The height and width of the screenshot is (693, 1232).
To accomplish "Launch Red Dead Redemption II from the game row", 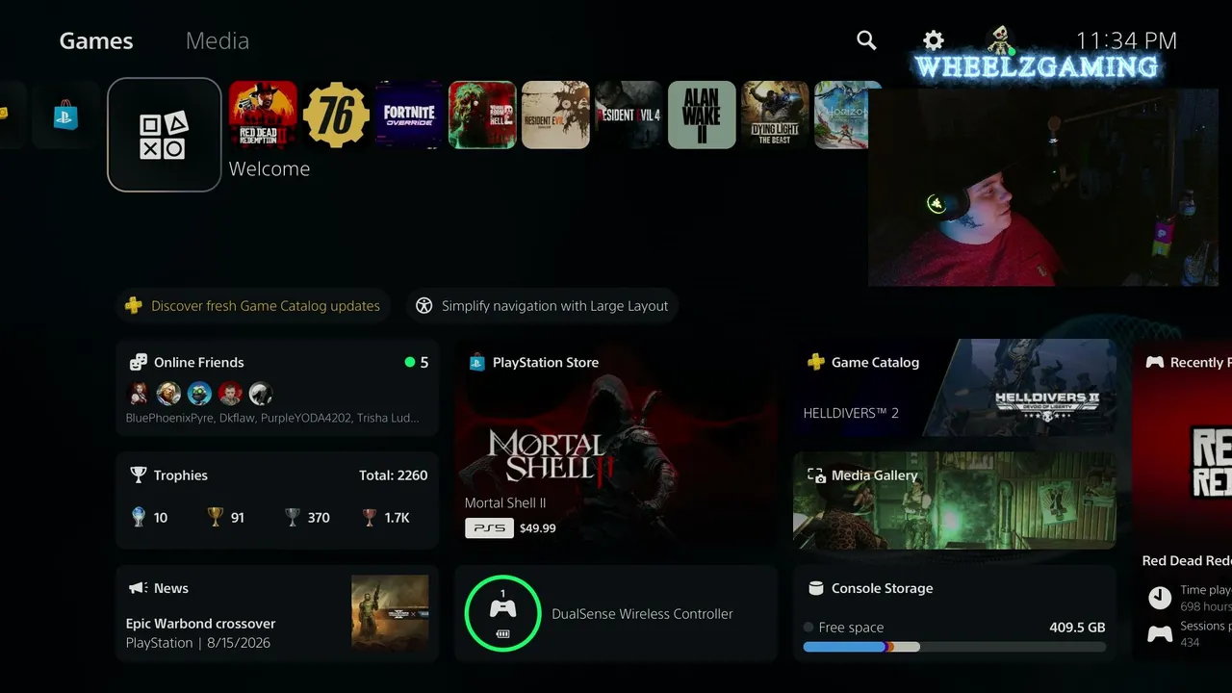I will pyautogui.click(x=263, y=115).
